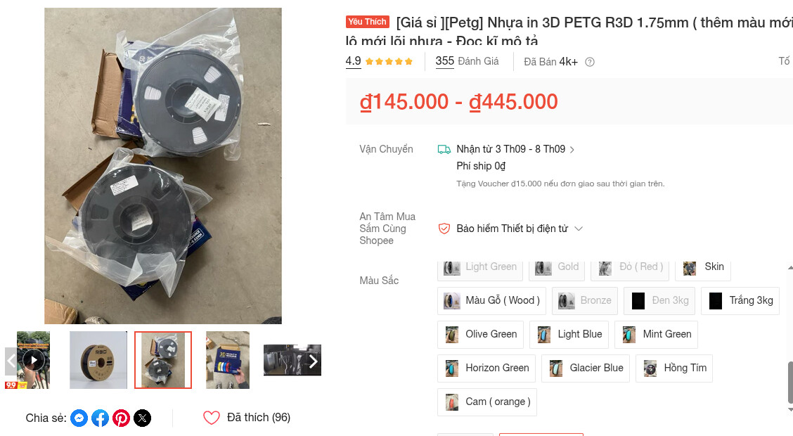Click the heart icon to unlike product
This screenshot has width=793, height=436.
pos(212,418)
